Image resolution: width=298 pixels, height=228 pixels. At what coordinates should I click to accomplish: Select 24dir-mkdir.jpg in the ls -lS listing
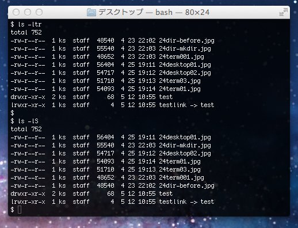pyautogui.click(x=185, y=146)
